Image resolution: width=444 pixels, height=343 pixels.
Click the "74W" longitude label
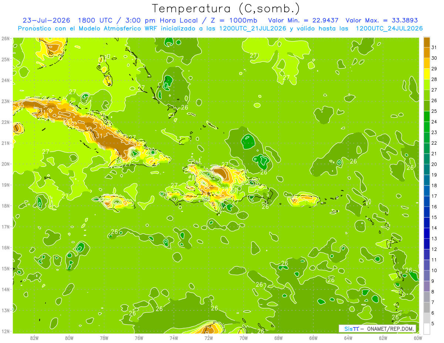(174, 338)
